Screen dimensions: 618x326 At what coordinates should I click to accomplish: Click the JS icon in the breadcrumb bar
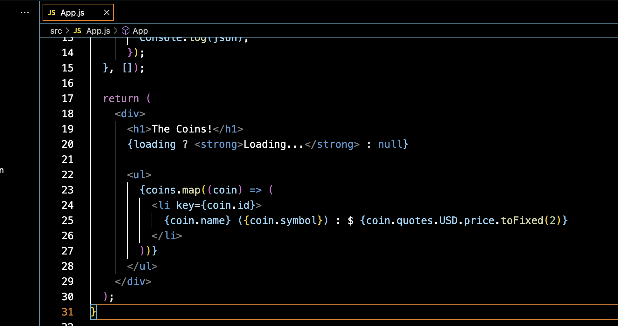pyautogui.click(x=77, y=31)
